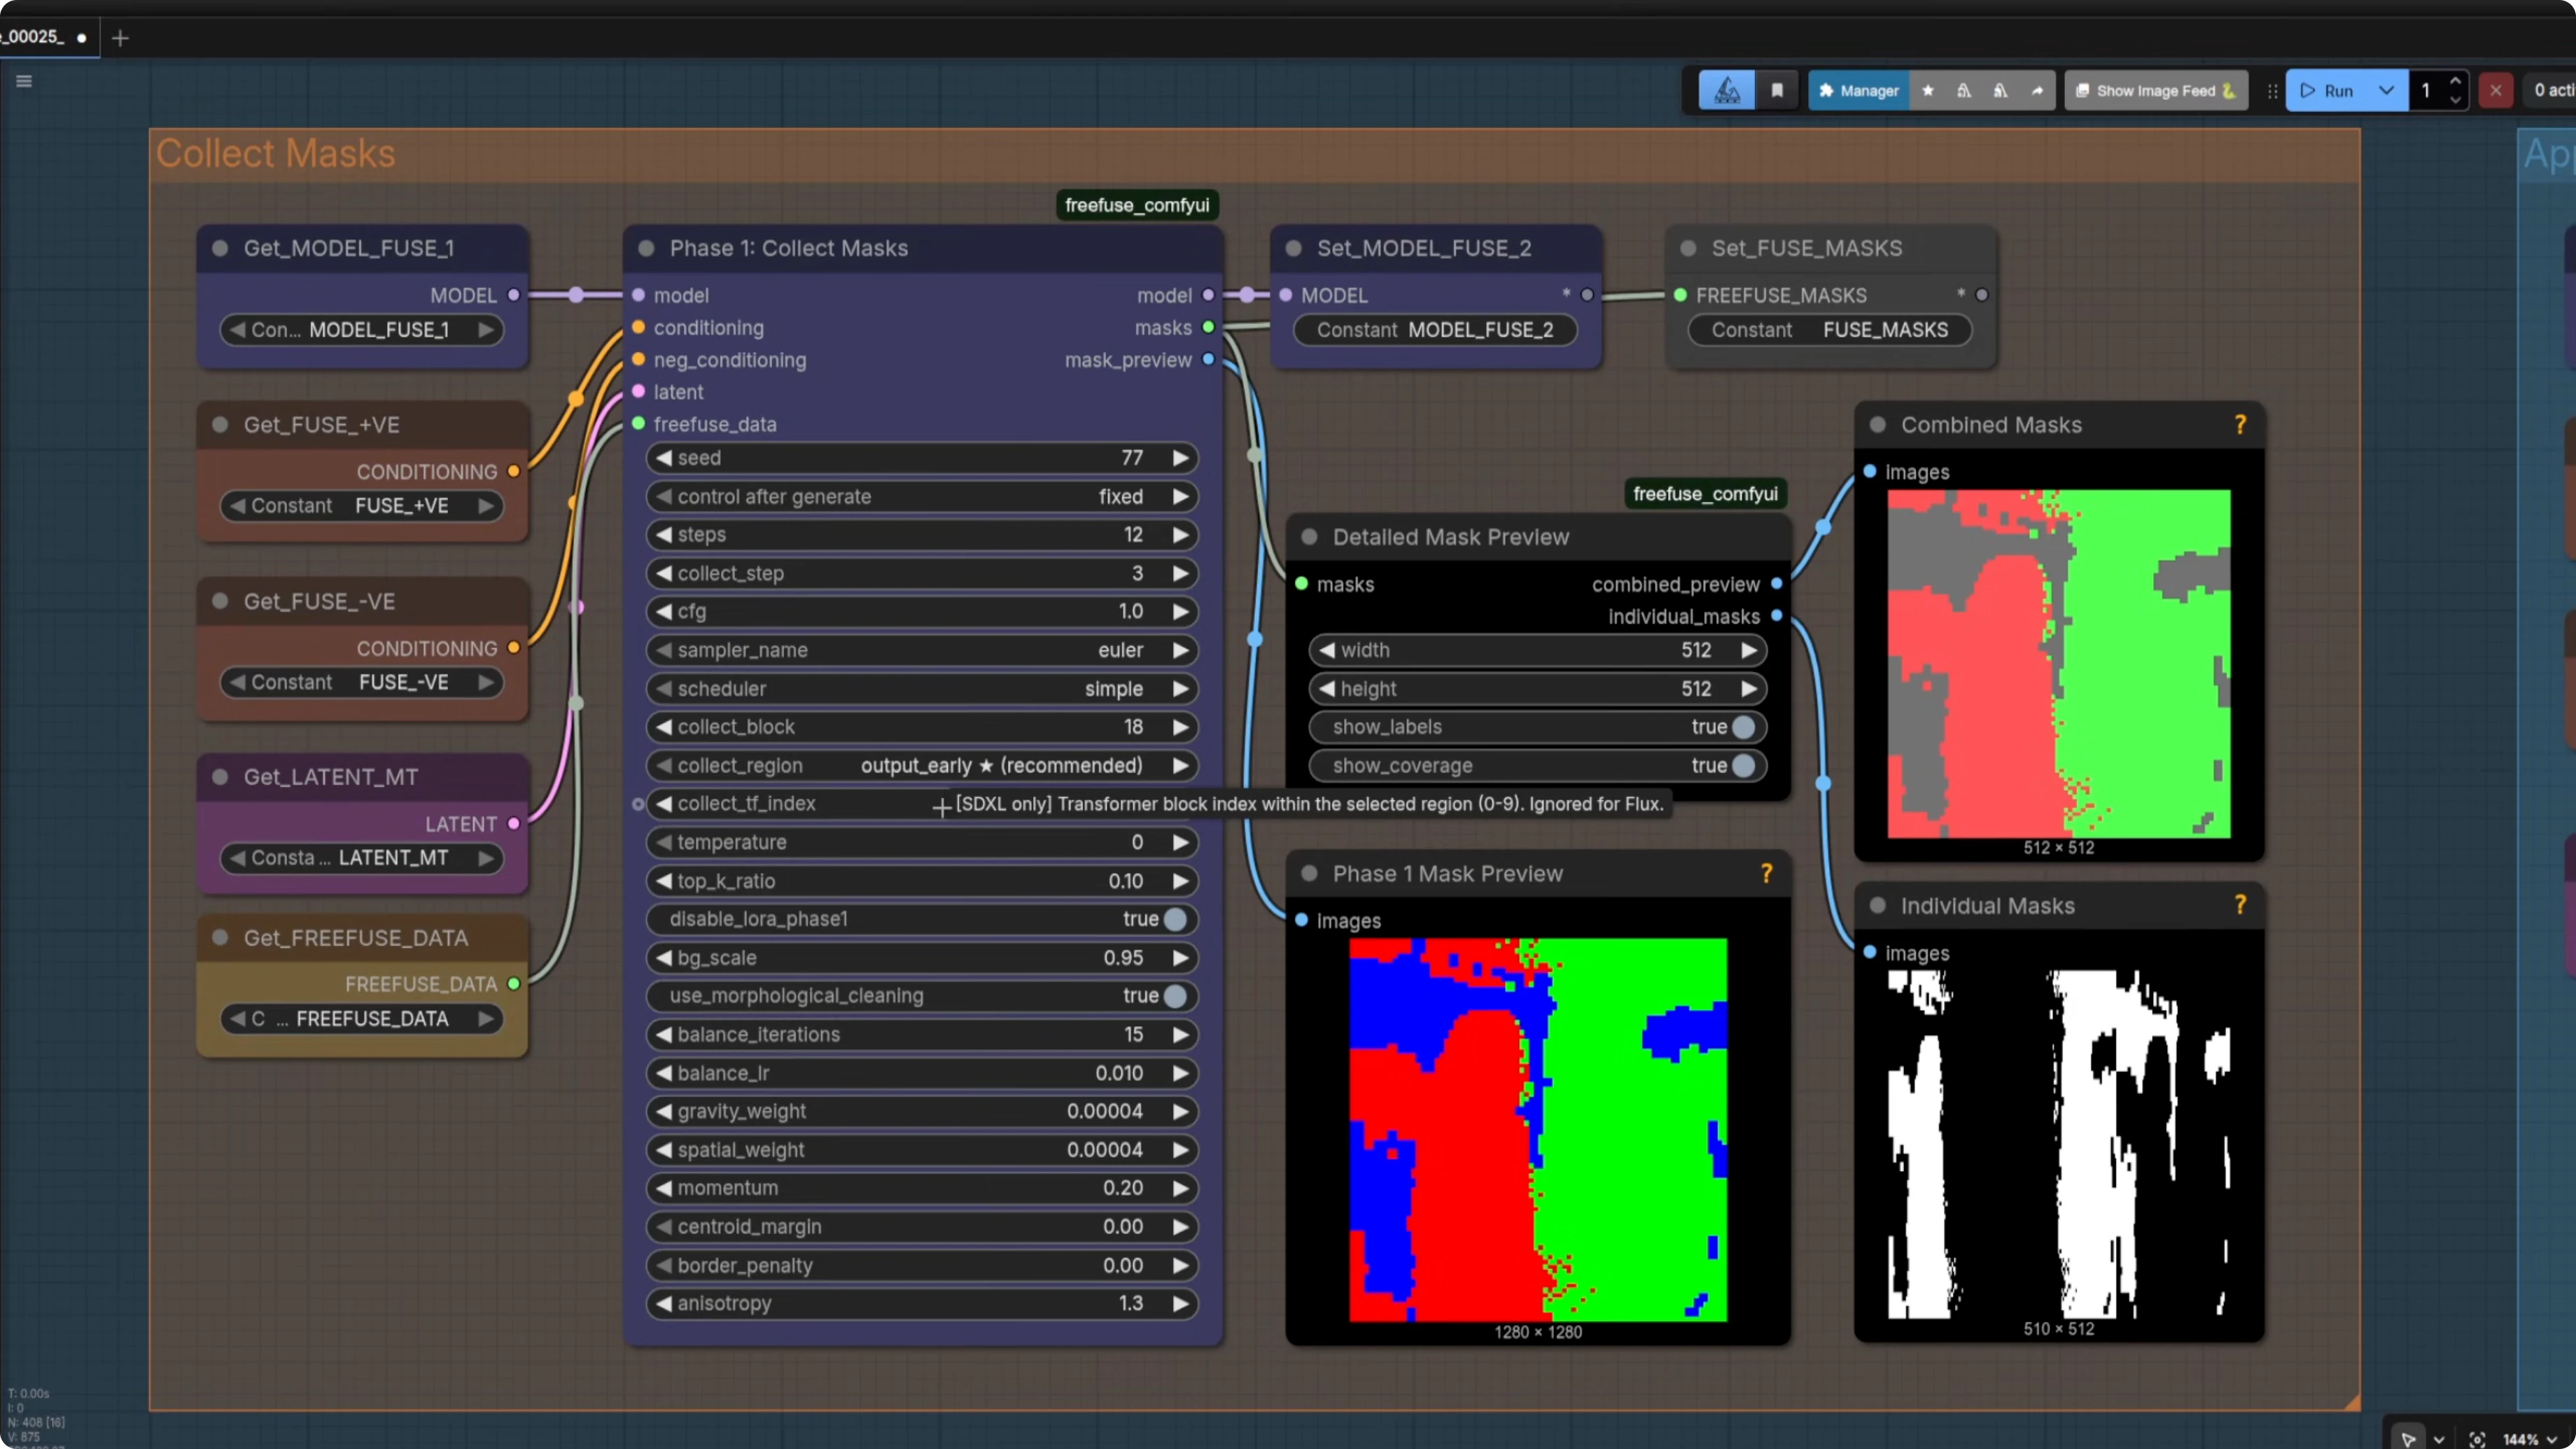Select the _00025_ workflow tab
The image size is (2576, 1449).
point(35,37)
